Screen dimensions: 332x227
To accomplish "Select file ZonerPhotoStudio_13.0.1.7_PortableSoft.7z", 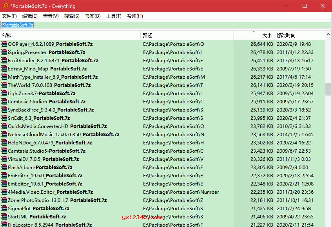I will coord(57,200).
